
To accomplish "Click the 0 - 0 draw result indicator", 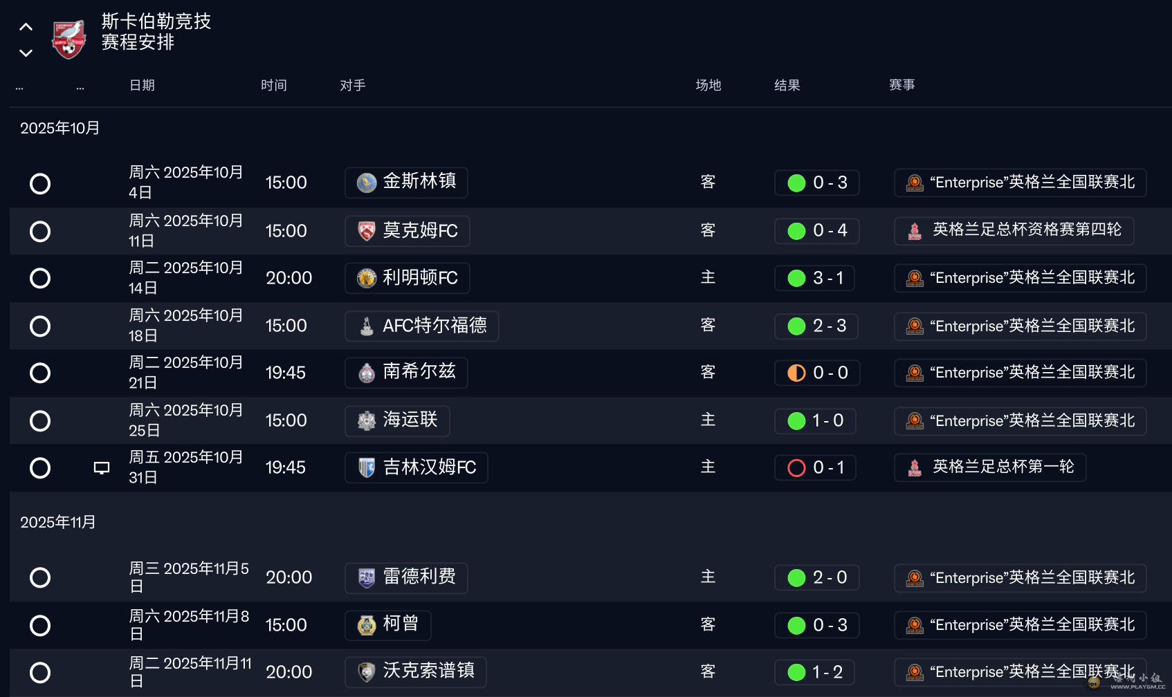I will [x=817, y=373].
